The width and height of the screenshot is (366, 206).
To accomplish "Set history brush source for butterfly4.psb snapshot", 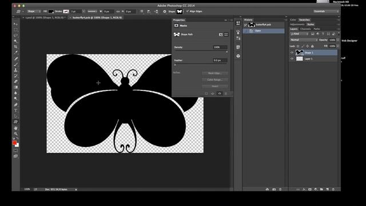I will click(245, 25).
